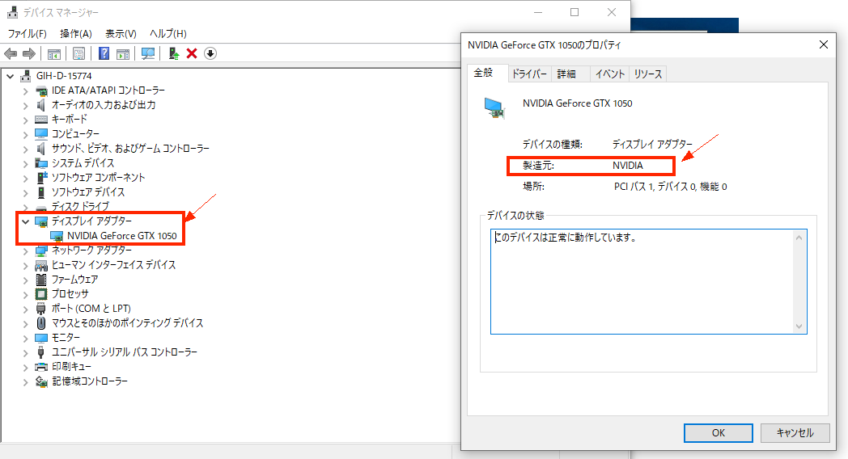
Task: Click the モニター category icon
Action: click(x=41, y=338)
